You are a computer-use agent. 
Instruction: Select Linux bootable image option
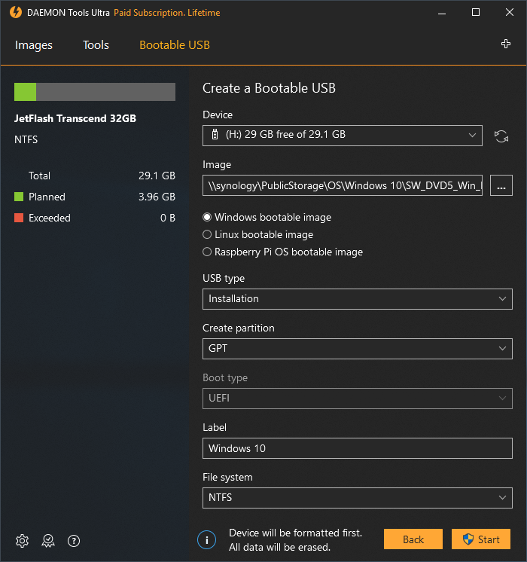[x=258, y=234]
